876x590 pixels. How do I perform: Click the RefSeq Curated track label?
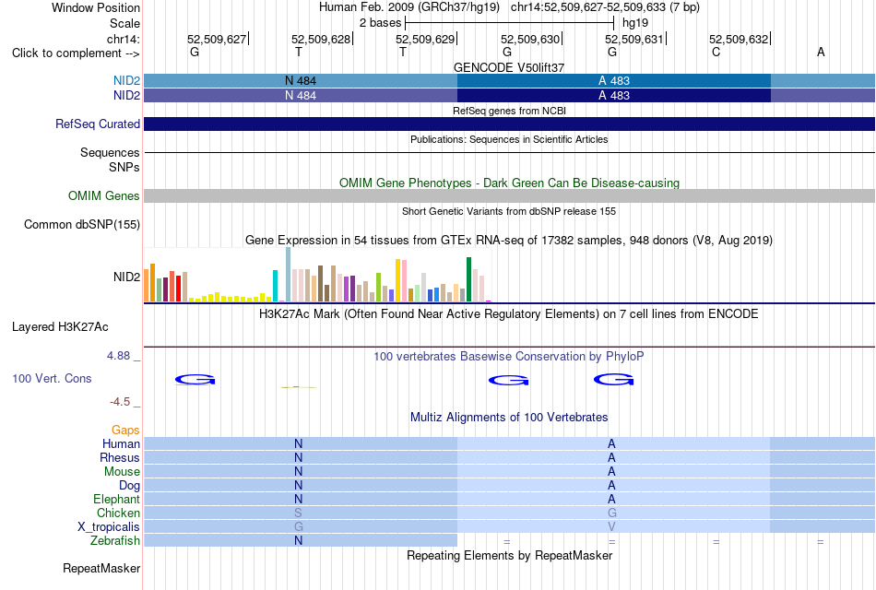[98, 124]
